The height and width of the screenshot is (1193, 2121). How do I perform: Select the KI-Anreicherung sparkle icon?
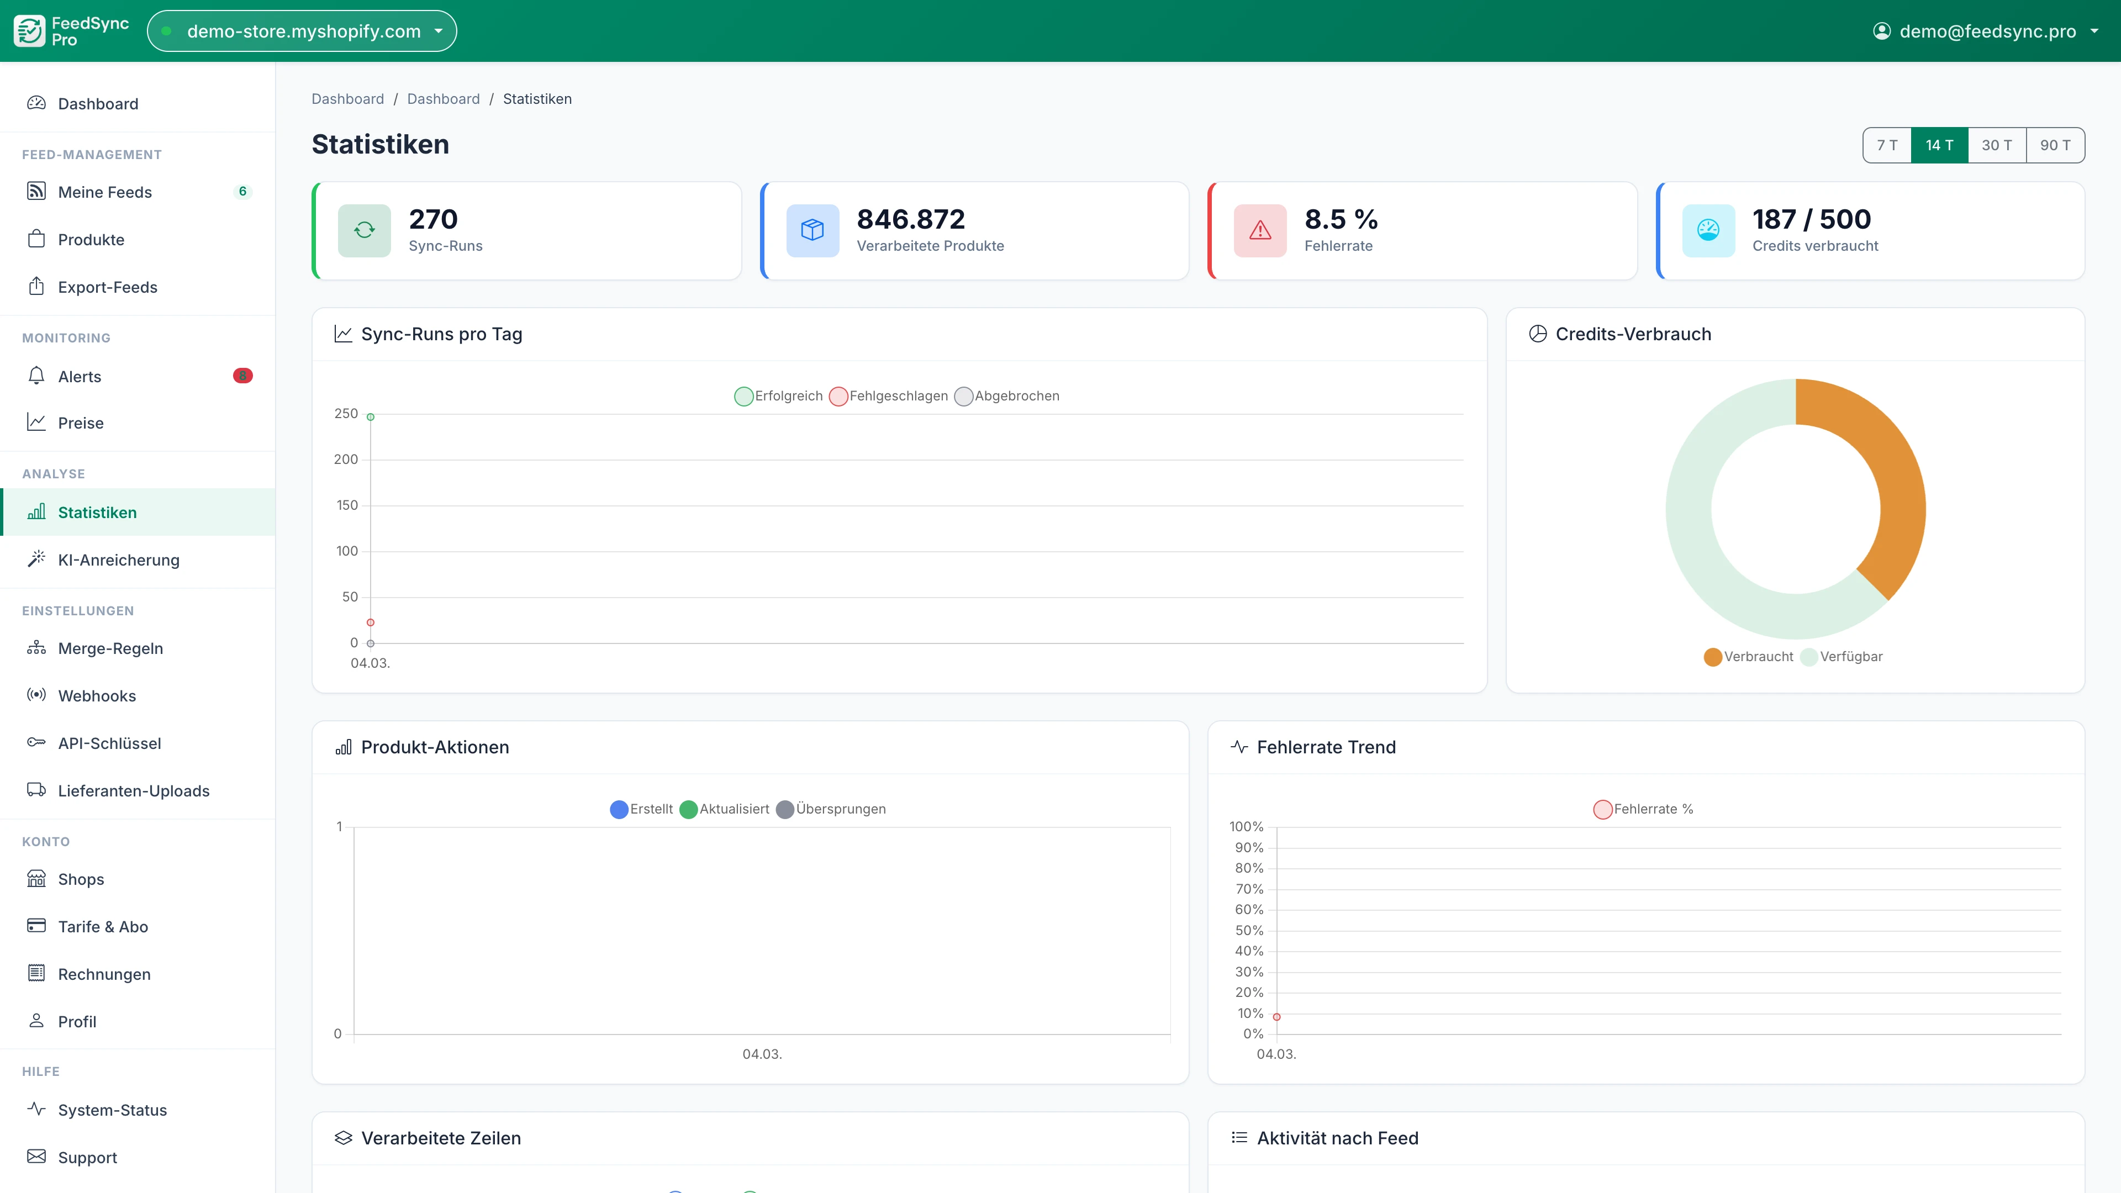(36, 559)
